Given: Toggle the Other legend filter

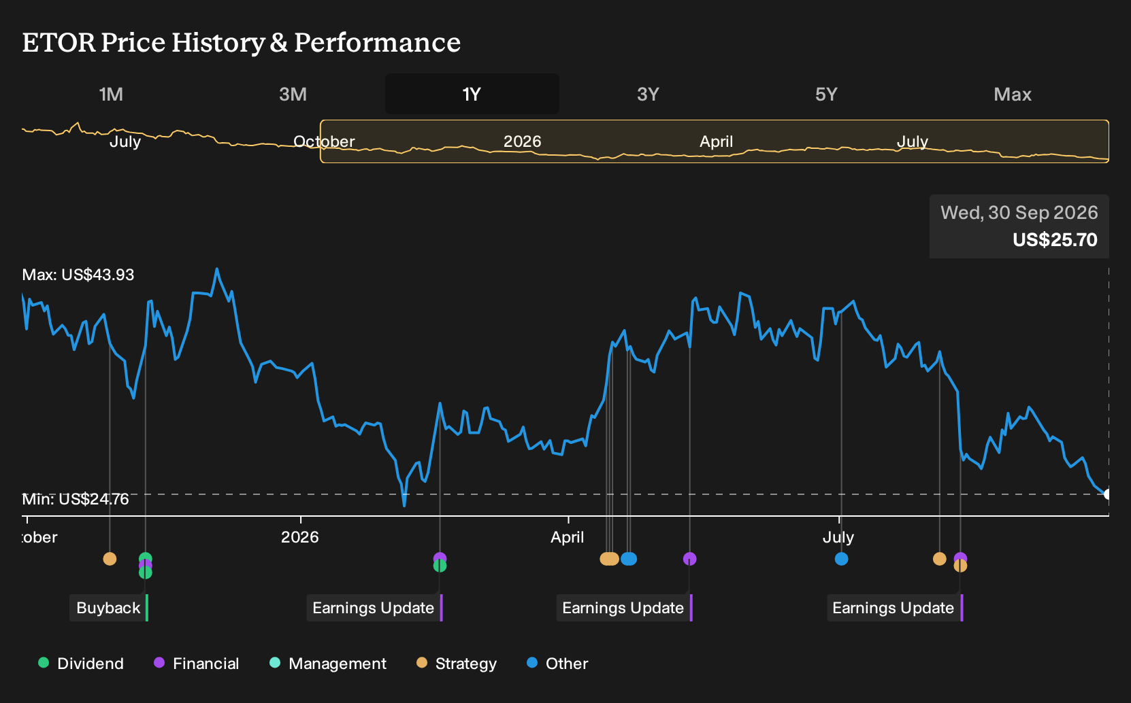Looking at the screenshot, I should (557, 664).
